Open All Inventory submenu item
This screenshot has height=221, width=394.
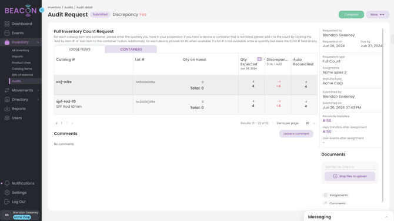(21, 50)
